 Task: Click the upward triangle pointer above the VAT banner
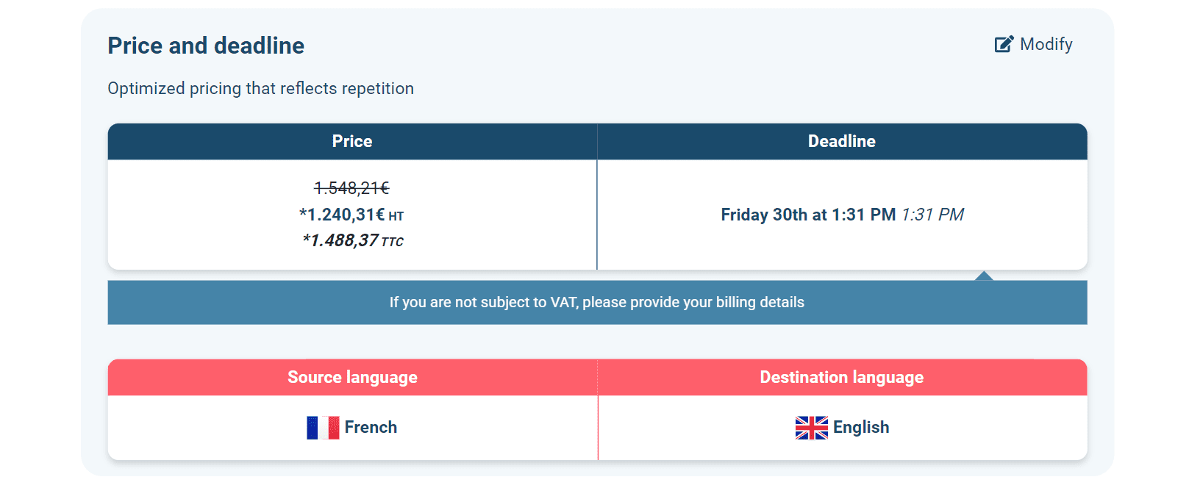(x=983, y=276)
